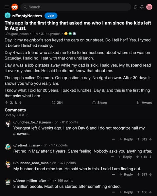The width and height of the screenshot is (157, 196).
Task: Open the notifications bell
Action: tap(142, 7)
